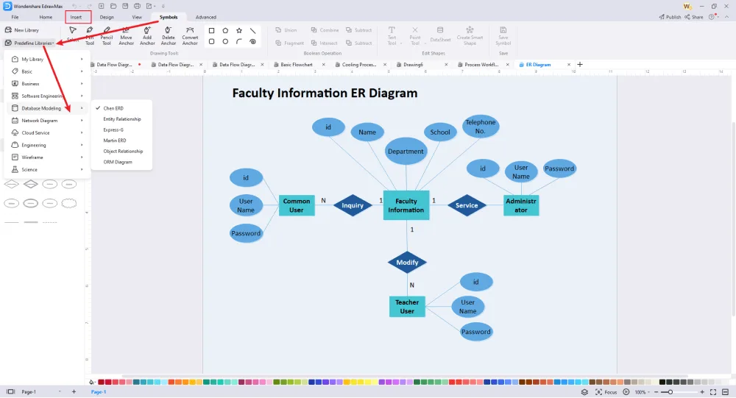Enable the Martin ERD library
The width and height of the screenshot is (736, 398).
point(115,141)
